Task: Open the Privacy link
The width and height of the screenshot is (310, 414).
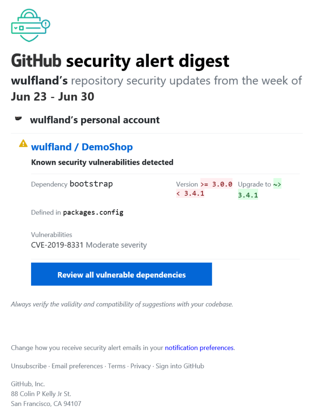Action: coord(140,366)
